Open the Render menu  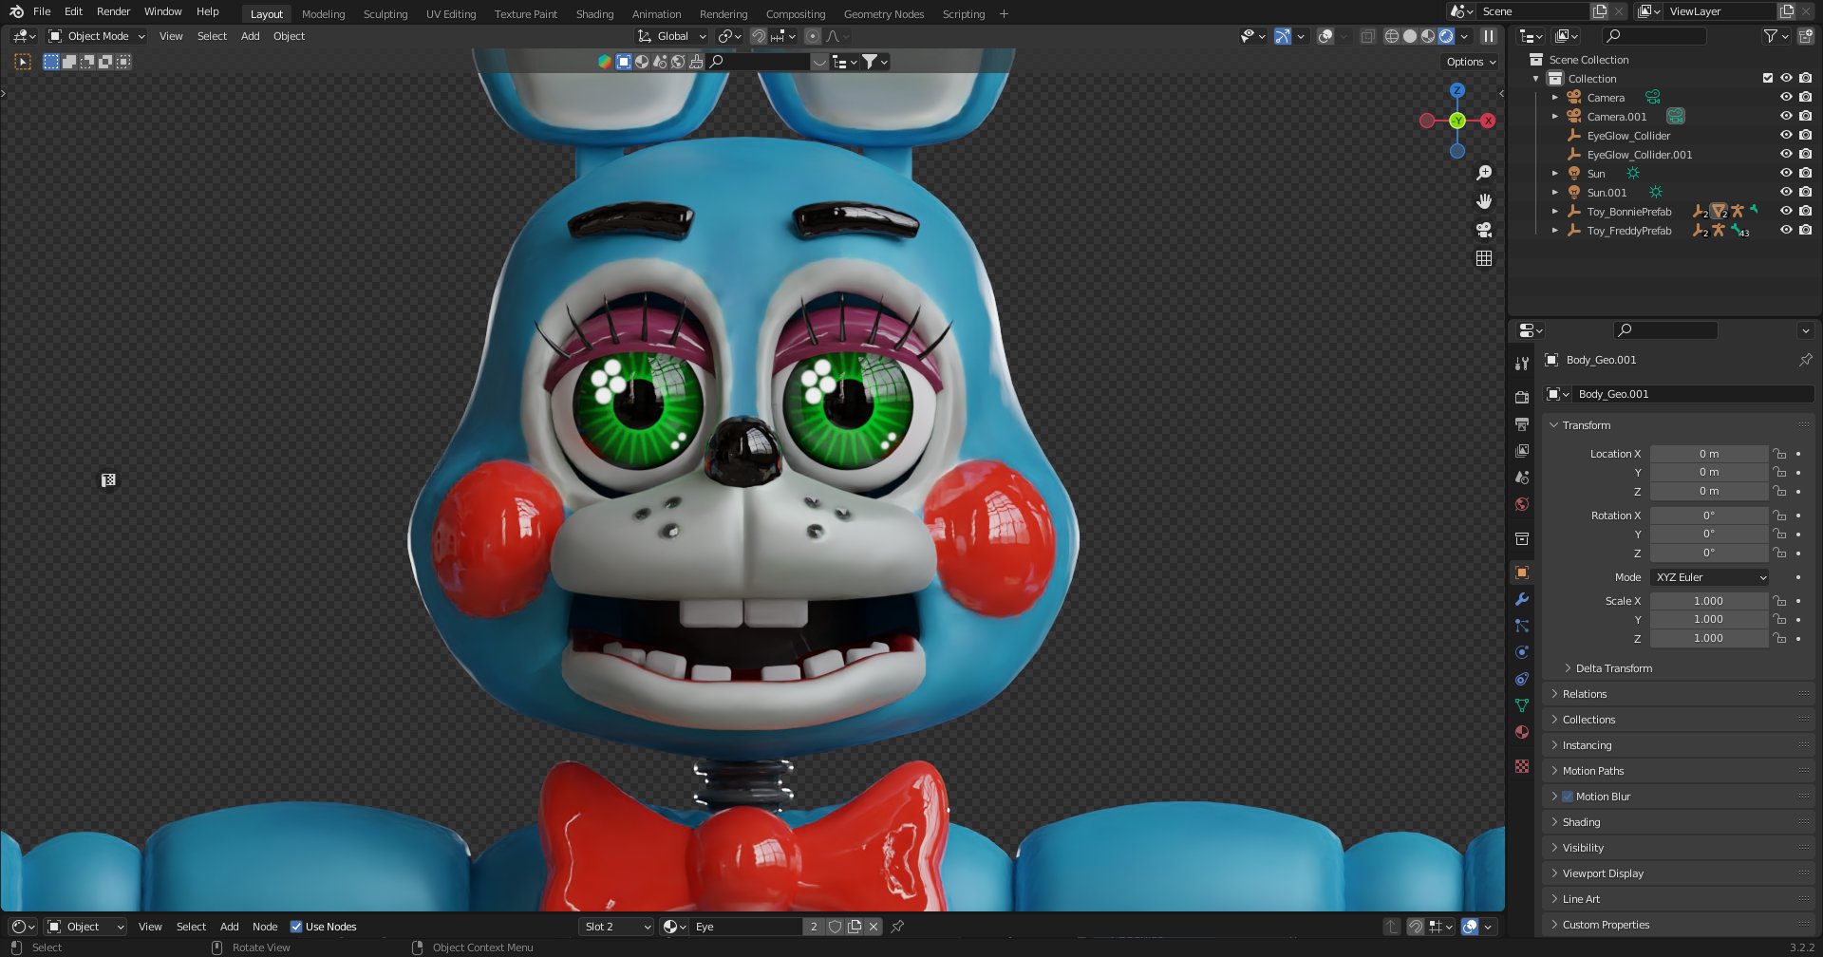click(x=113, y=11)
